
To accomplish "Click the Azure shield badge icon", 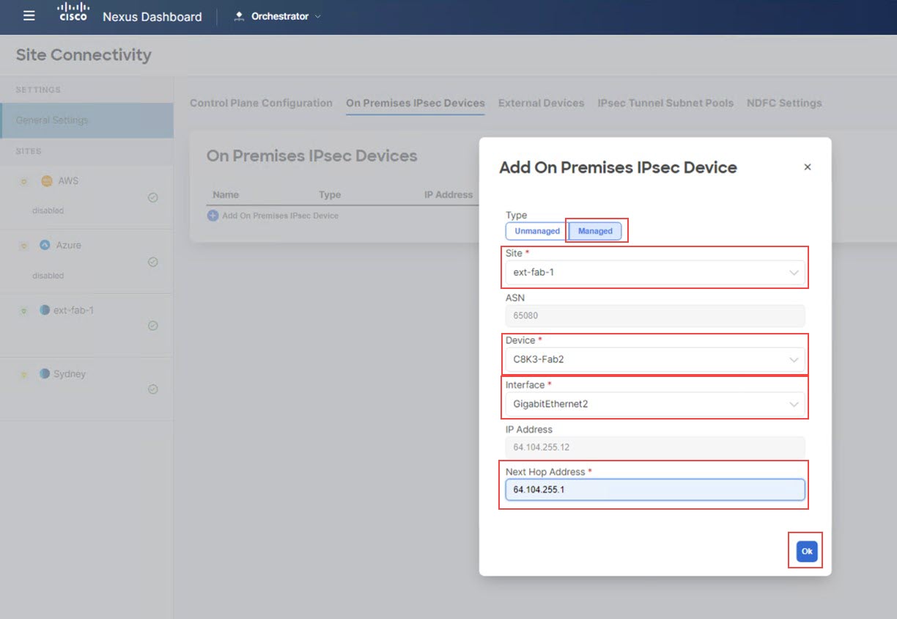I will coord(23,246).
